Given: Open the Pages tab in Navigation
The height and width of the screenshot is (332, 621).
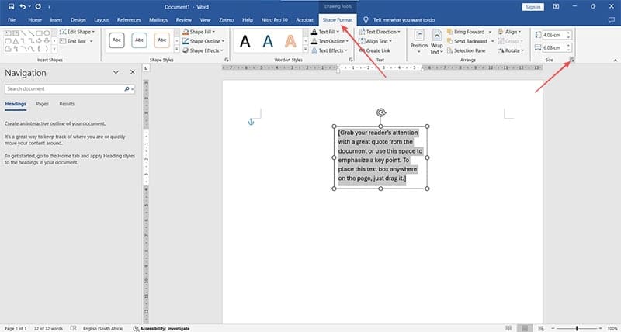Looking at the screenshot, I should 42,103.
